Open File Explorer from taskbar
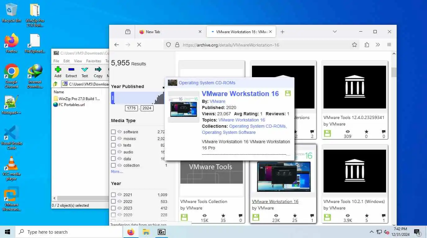This screenshot has height=238, width=427. coord(146,232)
